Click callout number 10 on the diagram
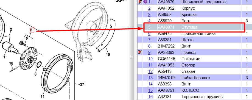252x100 pixels. coord(108,54)
